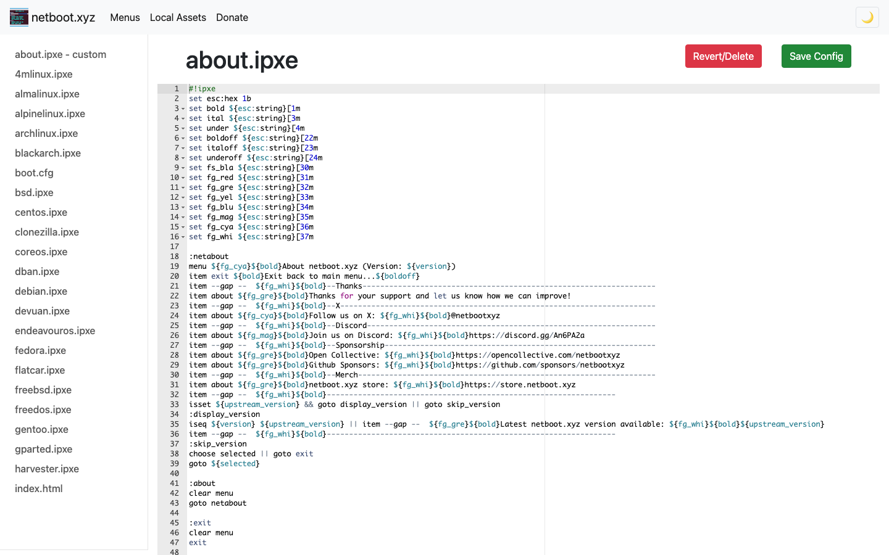Collapse the fold arrow on line 14
Image resolution: width=889 pixels, height=555 pixels.
(x=183, y=217)
